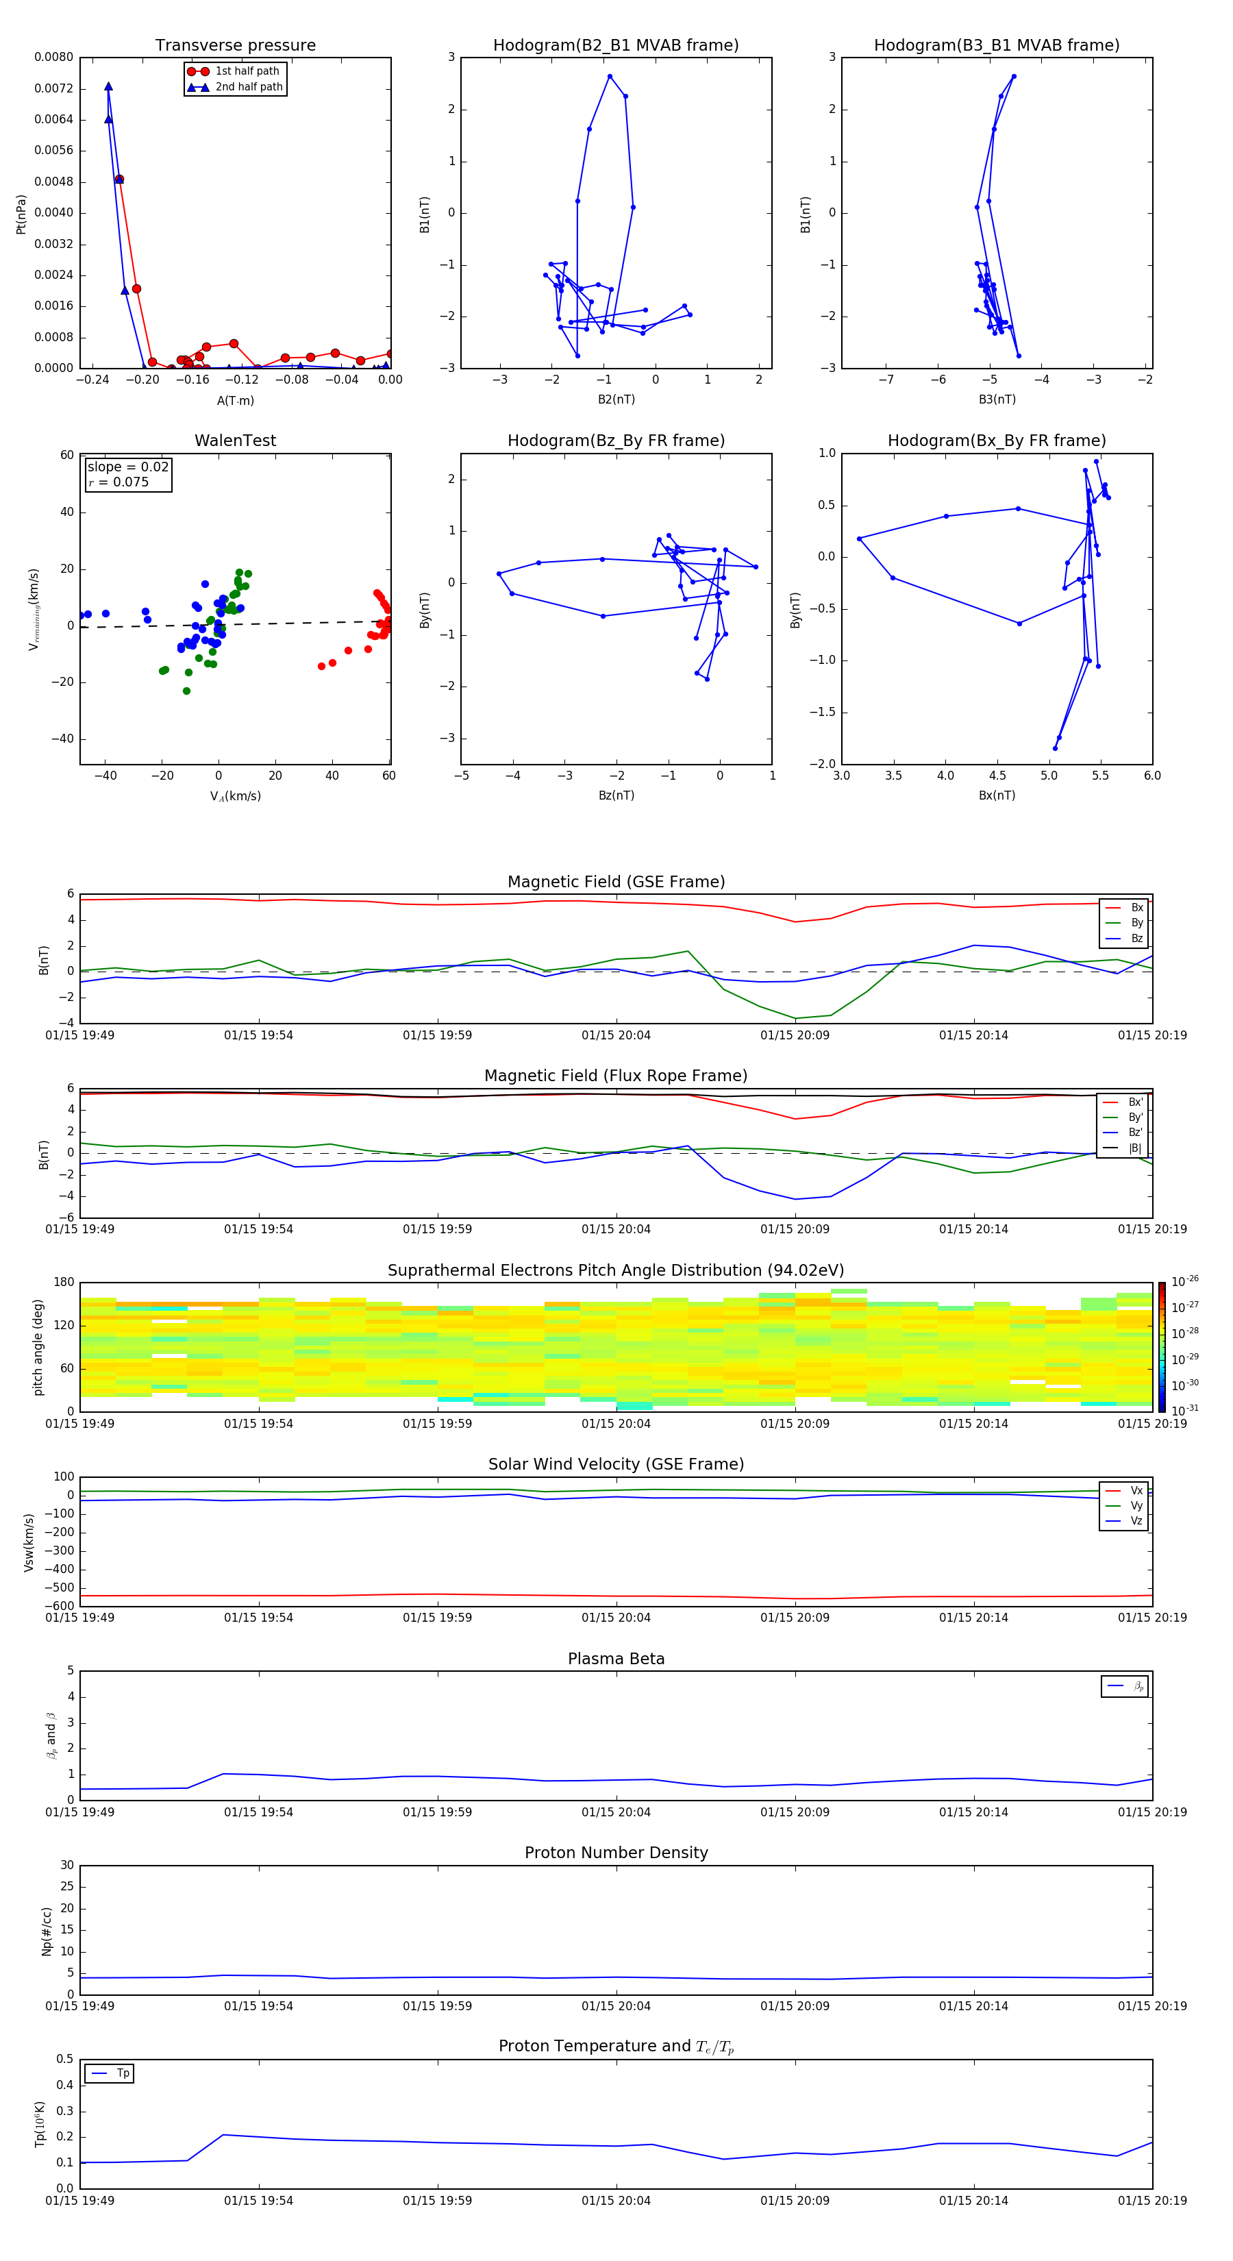
Task: Click the "Hodogram(B2_B1 MVAB frame)" title
Action: coord(616,45)
